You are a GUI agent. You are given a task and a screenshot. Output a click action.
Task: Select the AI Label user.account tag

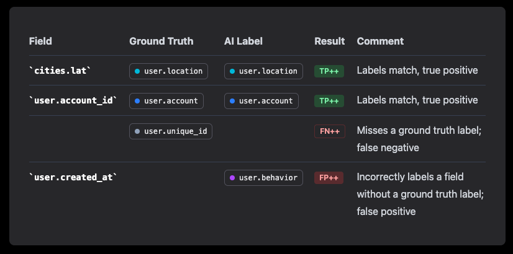point(261,100)
